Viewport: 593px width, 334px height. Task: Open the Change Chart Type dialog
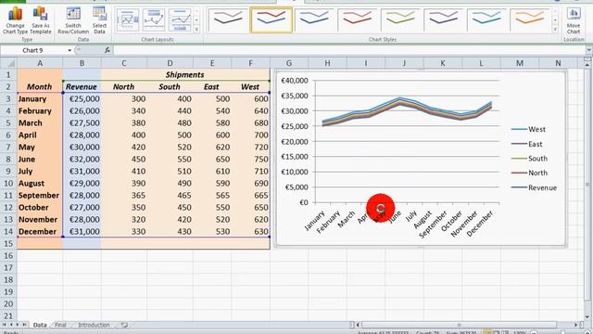tap(15, 21)
